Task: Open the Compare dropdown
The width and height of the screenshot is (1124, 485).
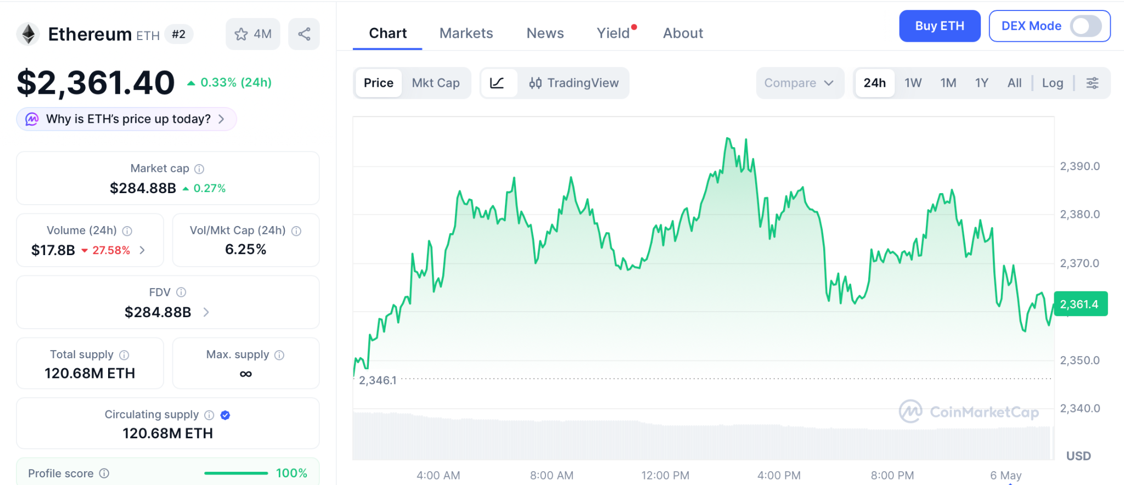Action: (x=800, y=83)
